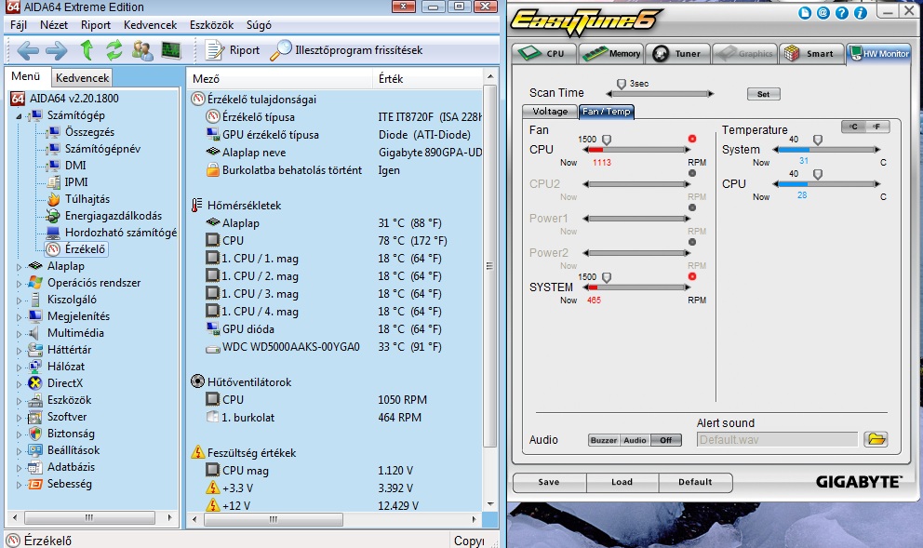Click the System temperature threshold slider handle
Screen dimensions: 923x548
pyautogui.click(x=818, y=140)
